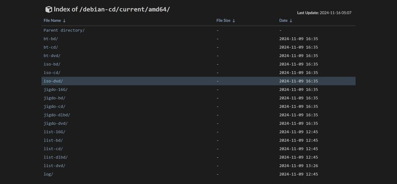Open the list-dvd/ directory

(54, 166)
